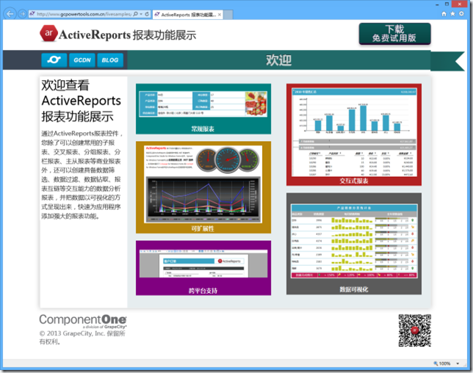Click the search magnifier icon in address bar
Image resolution: width=473 pixels, height=373 pixels.
136,14
